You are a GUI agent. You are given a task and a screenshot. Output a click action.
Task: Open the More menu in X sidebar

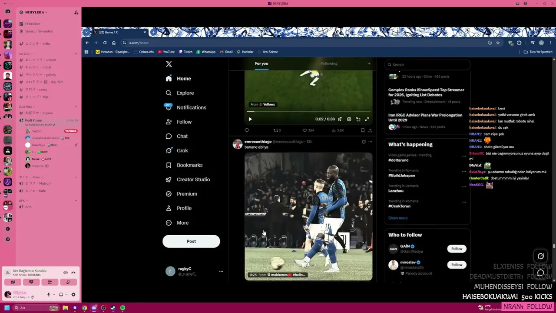coord(177,223)
